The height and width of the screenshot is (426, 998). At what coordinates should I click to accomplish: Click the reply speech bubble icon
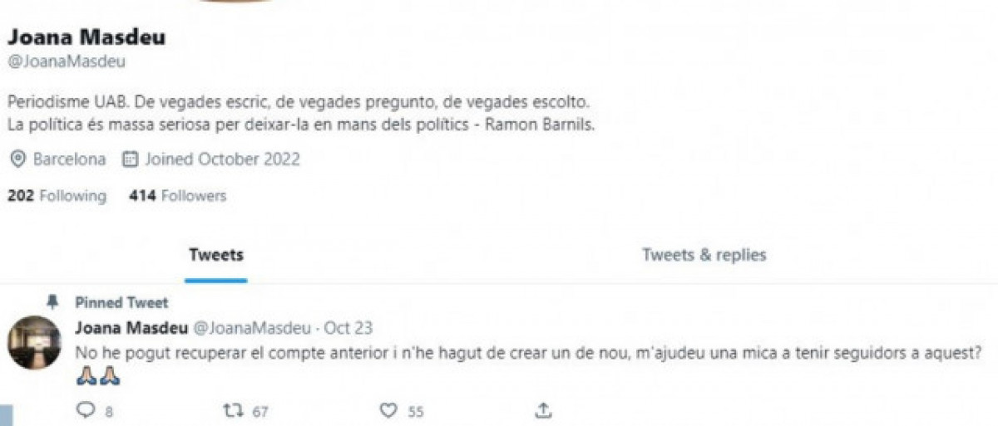(86, 410)
